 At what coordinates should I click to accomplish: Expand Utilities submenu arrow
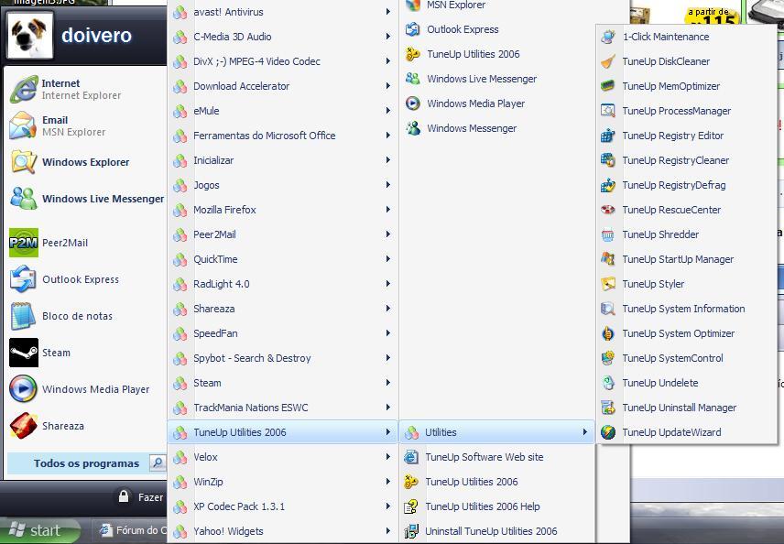tap(584, 432)
